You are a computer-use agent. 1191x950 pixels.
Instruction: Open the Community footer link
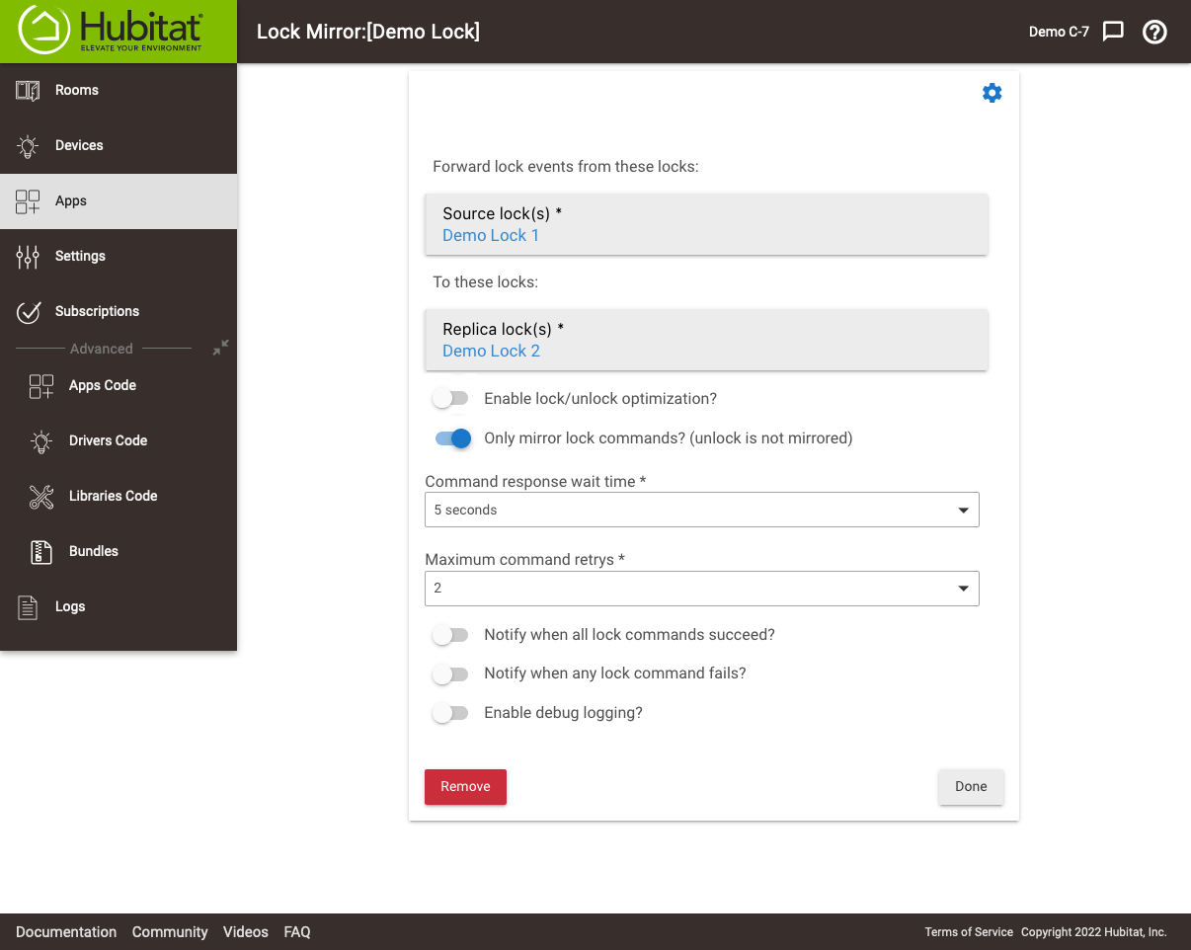pos(170,932)
